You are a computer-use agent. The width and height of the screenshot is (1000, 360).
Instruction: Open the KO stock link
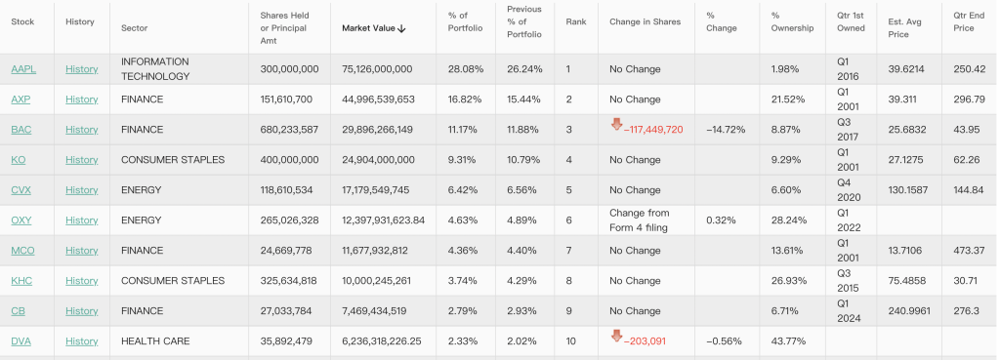coord(19,160)
